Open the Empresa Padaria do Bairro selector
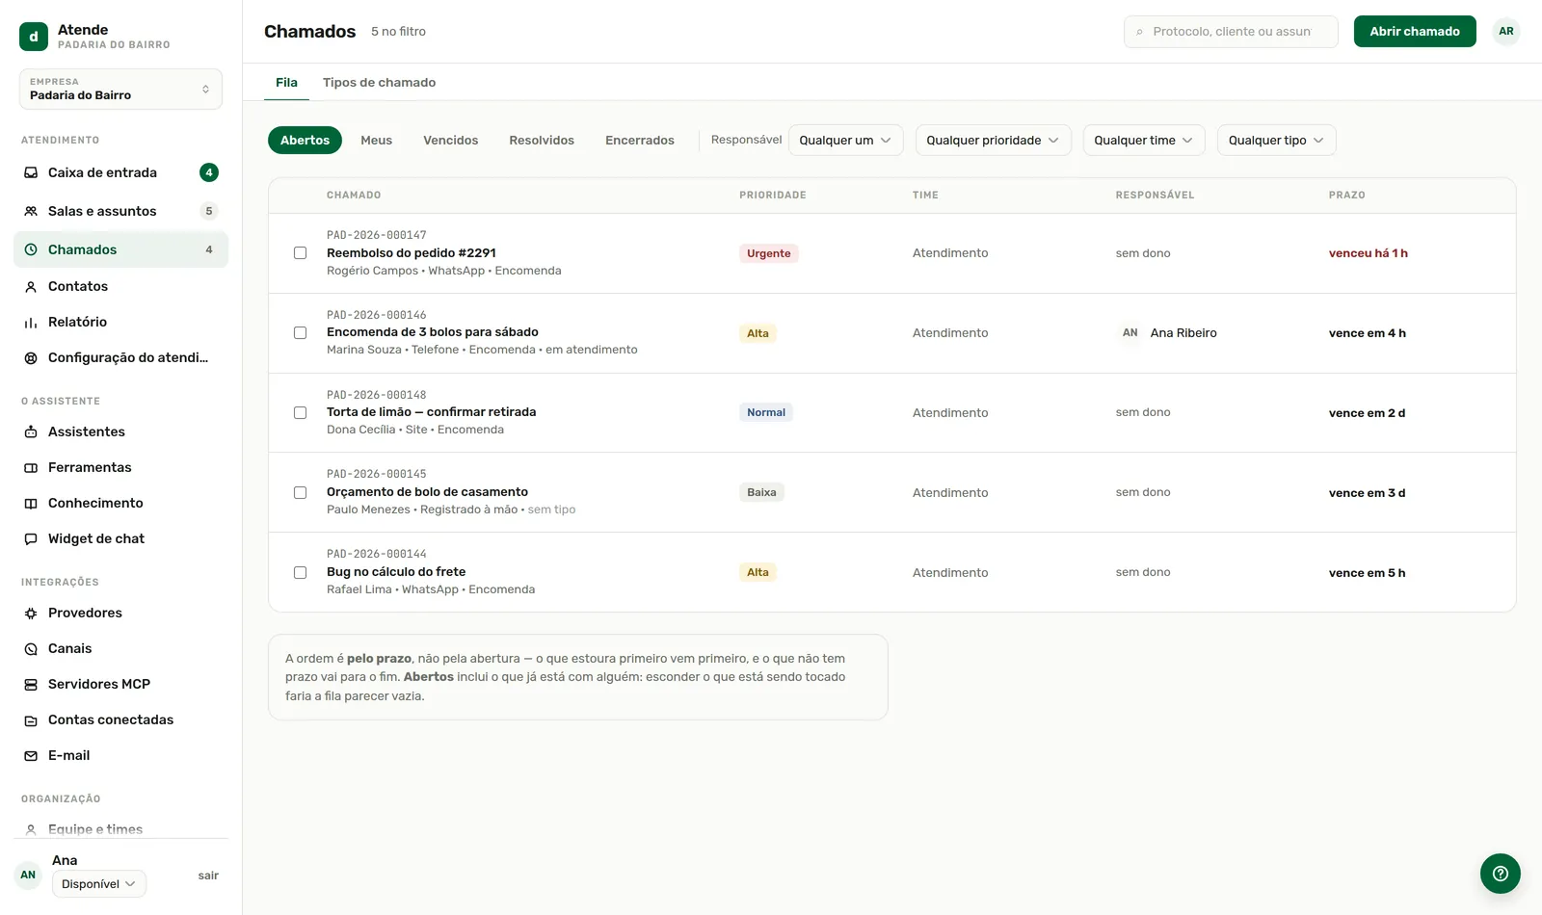Screen dimensions: 1542x915 pyautogui.click(x=120, y=89)
